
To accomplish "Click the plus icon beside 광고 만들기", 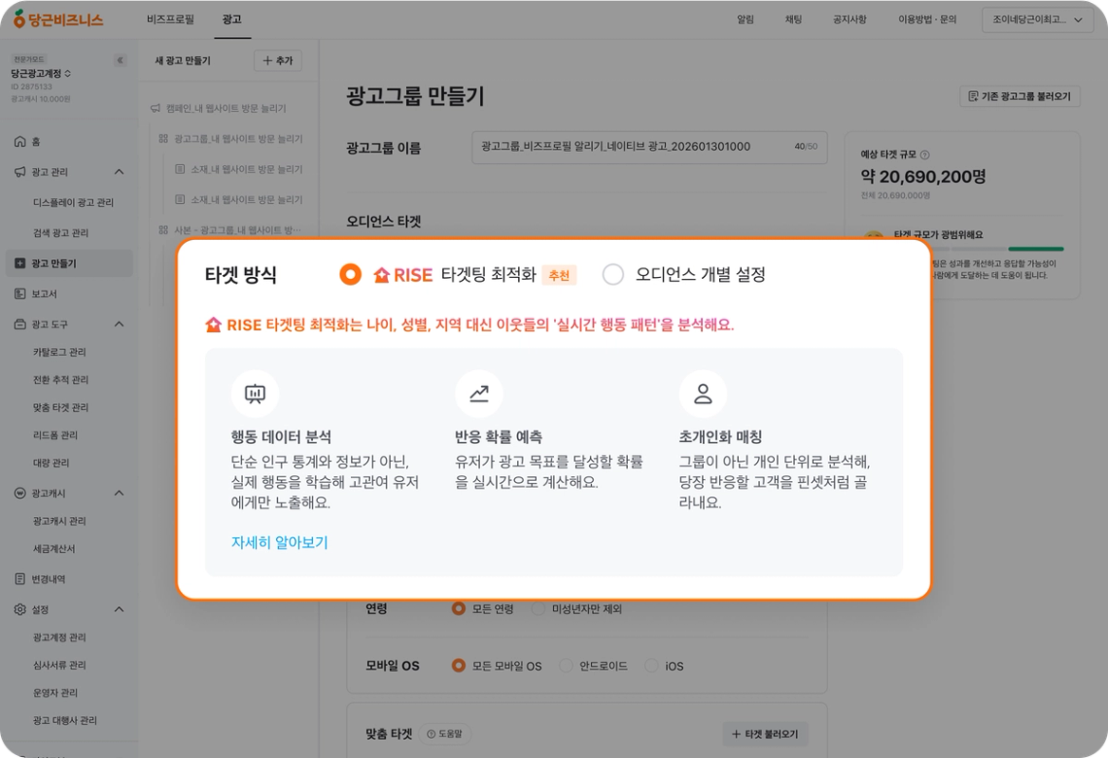I will tap(19, 262).
